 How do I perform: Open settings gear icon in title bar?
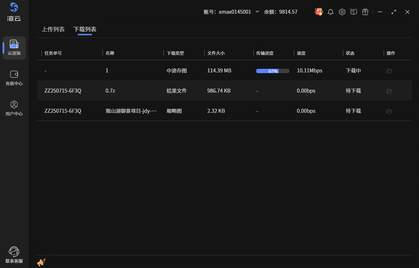(342, 12)
